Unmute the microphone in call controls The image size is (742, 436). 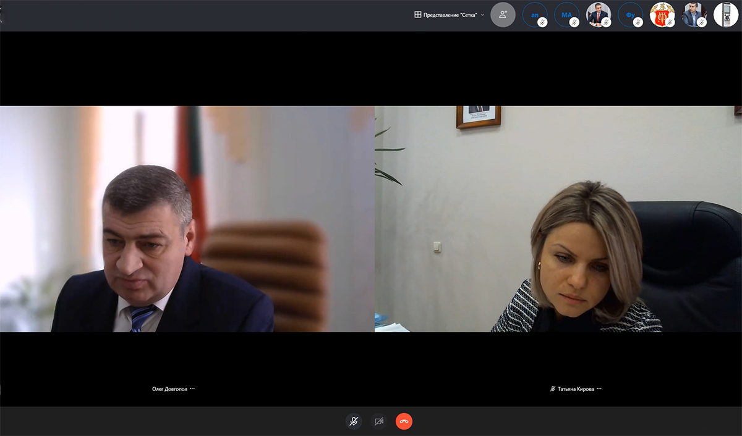click(x=354, y=421)
